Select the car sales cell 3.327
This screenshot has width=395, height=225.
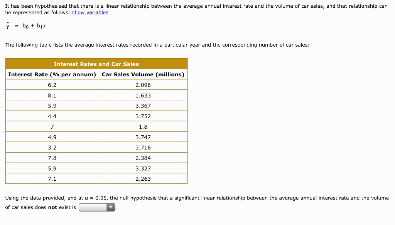143,168
